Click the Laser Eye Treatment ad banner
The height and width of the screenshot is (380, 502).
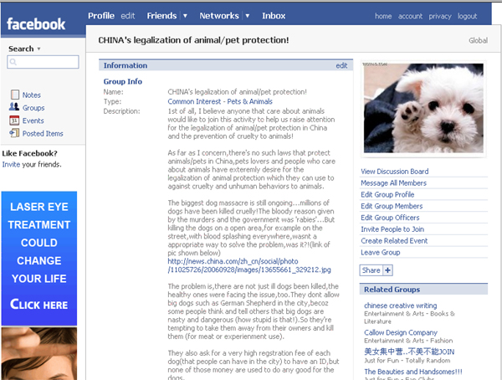(x=39, y=259)
